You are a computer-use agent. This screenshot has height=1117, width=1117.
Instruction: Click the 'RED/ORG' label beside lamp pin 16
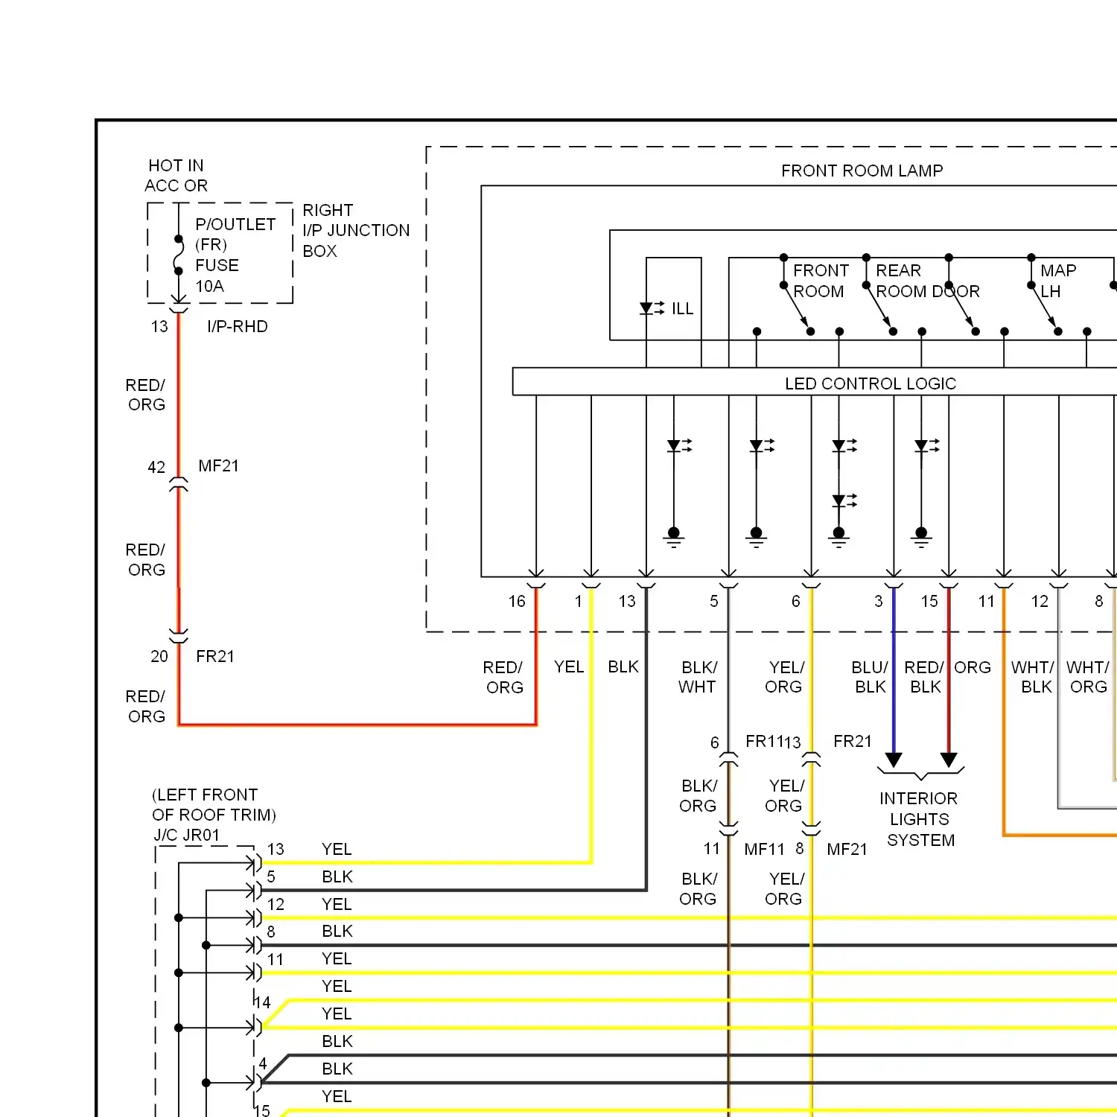click(x=503, y=677)
